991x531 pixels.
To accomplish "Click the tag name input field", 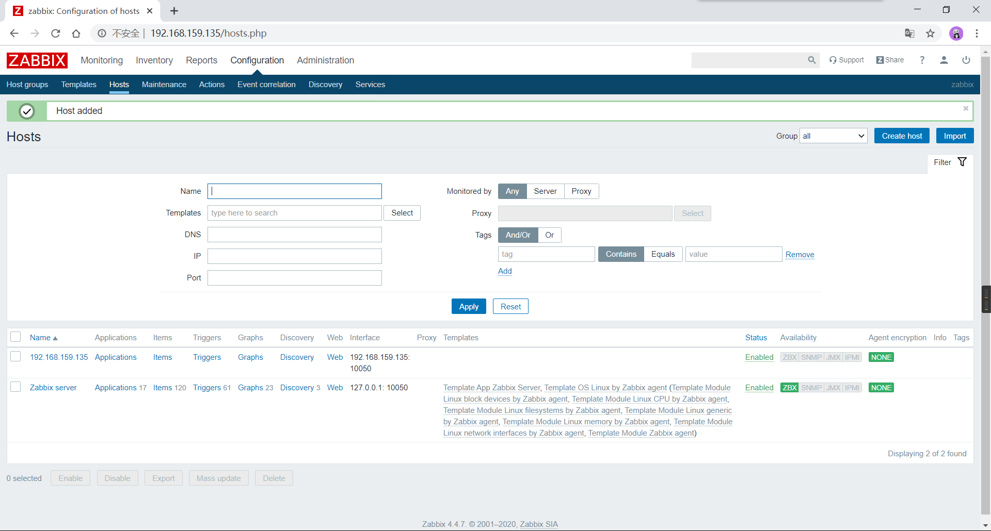I will [546, 254].
